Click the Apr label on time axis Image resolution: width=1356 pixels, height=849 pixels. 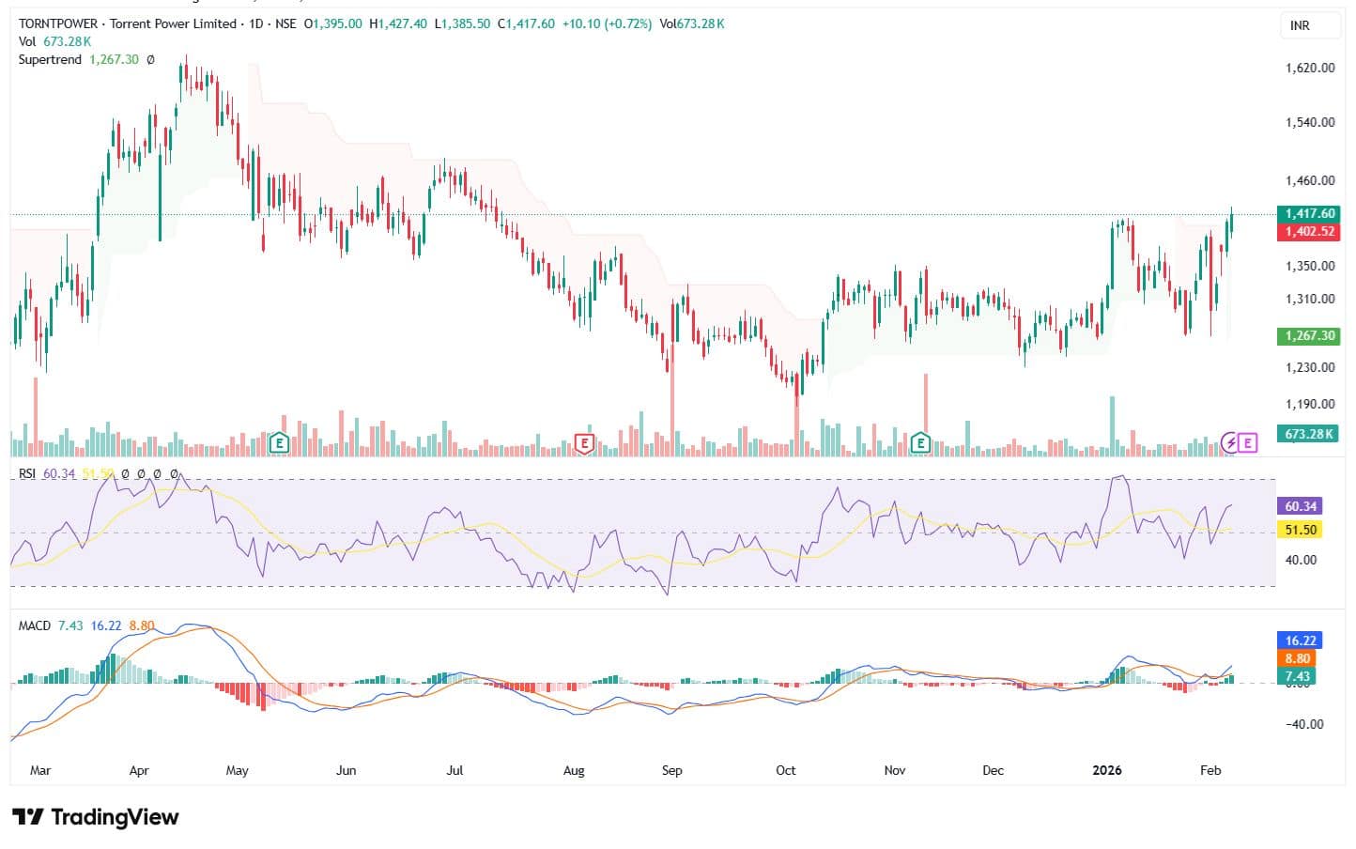click(139, 770)
